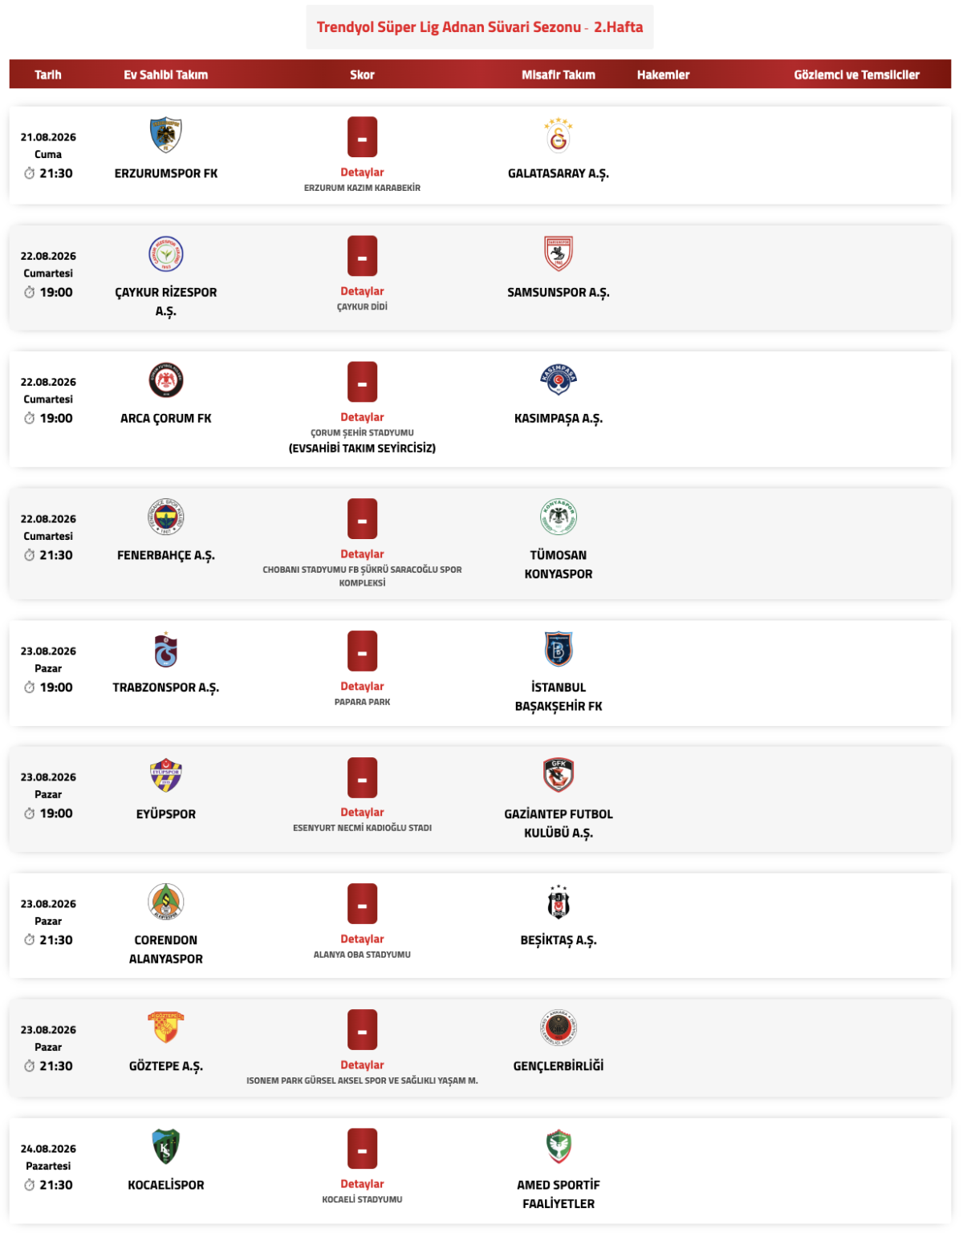
Task: Click the Erzurumspor FK club logo
Action: [x=166, y=136]
